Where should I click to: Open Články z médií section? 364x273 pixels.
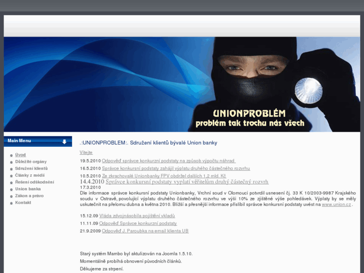coord(30,175)
